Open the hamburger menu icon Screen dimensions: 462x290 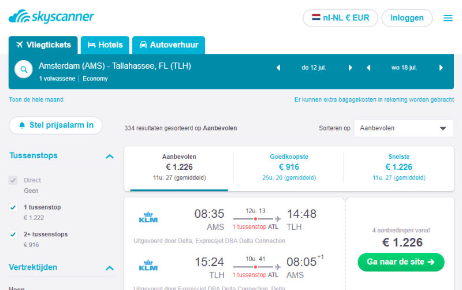tap(448, 18)
